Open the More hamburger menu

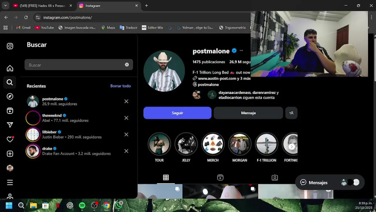pyautogui.click(x=10, y=183)
